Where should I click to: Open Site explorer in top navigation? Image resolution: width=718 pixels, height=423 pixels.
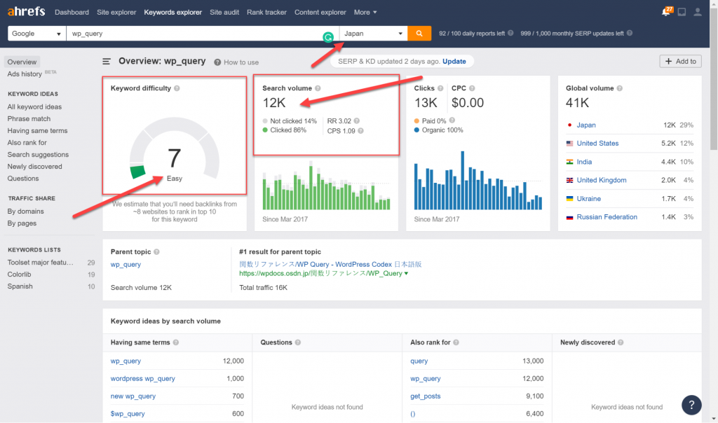click(116, 13)
